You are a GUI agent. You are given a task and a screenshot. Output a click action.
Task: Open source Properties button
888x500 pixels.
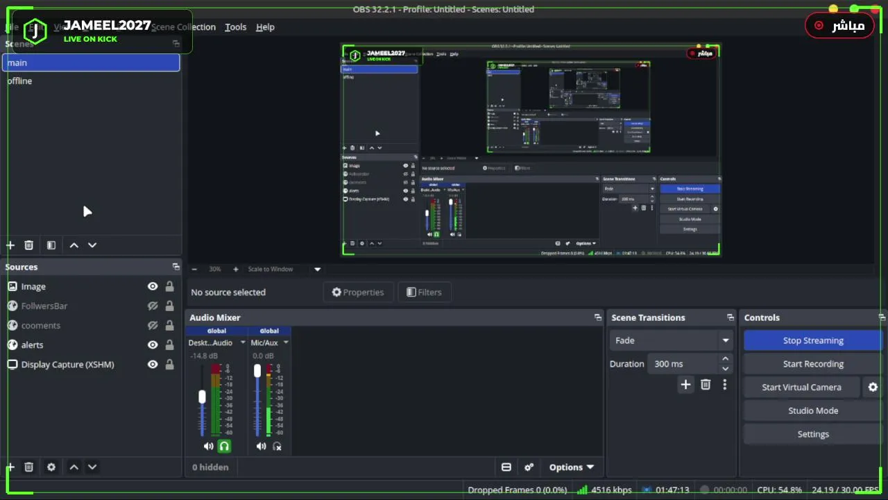coord(358,292)
